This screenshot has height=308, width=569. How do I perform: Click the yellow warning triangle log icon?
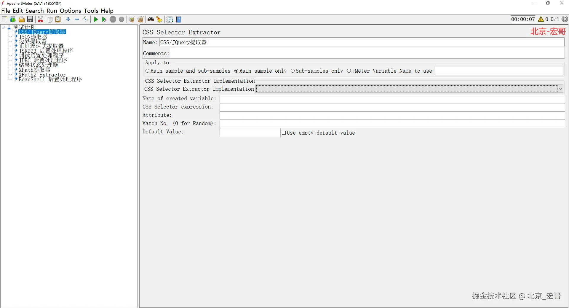pyautogui.click(x=541, y=19)
